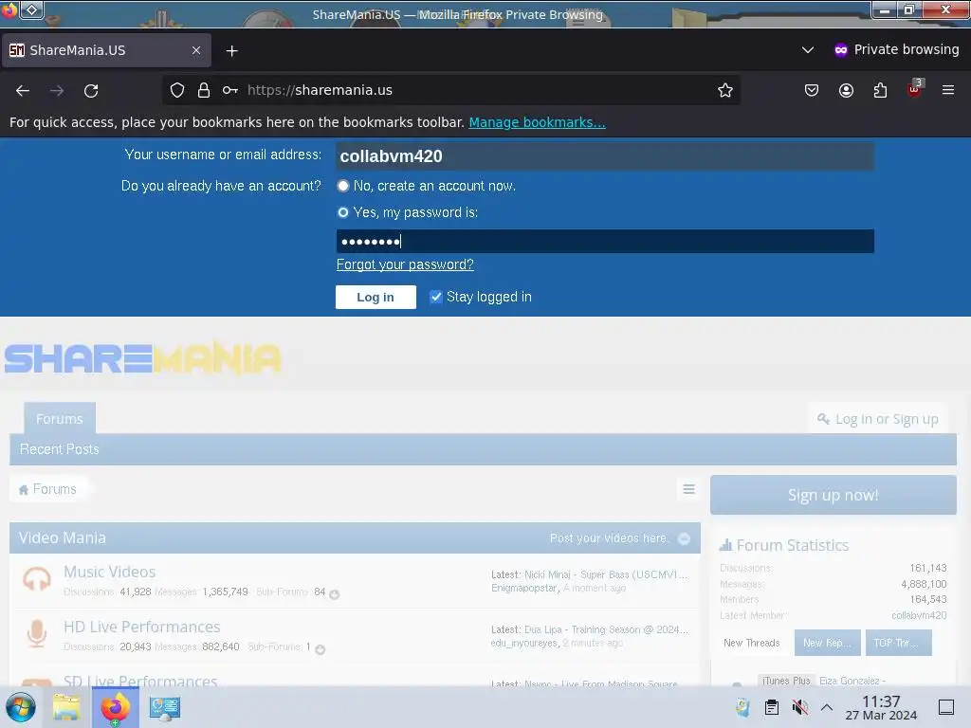Switch to the New Threads tab
The height and width of the screenshot is (728, 971).
pos(752,643)
